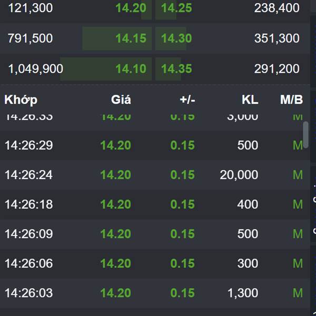
Task: Select ask price 14.30 in order book
Action: point(176,38)
